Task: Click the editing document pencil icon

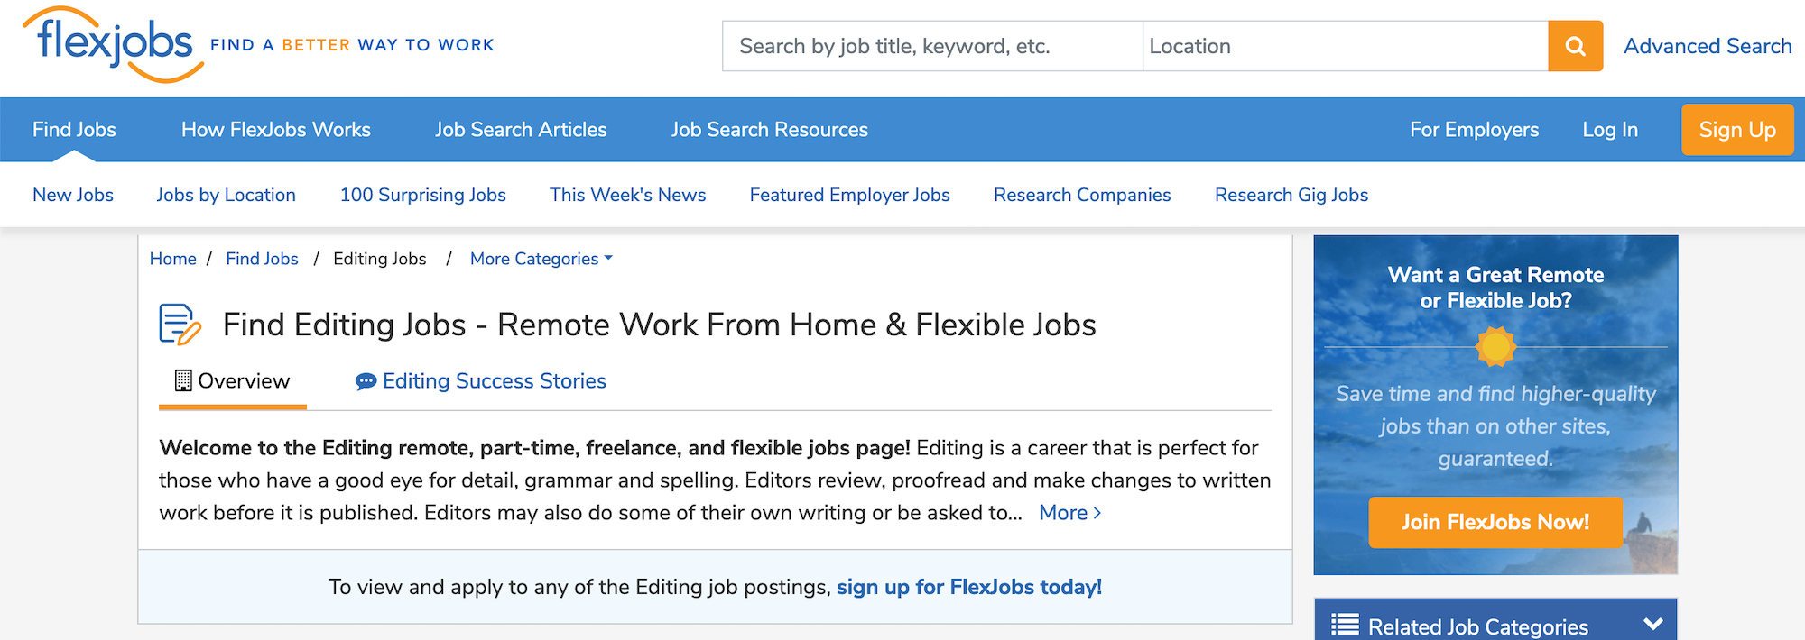Action: 180,325
